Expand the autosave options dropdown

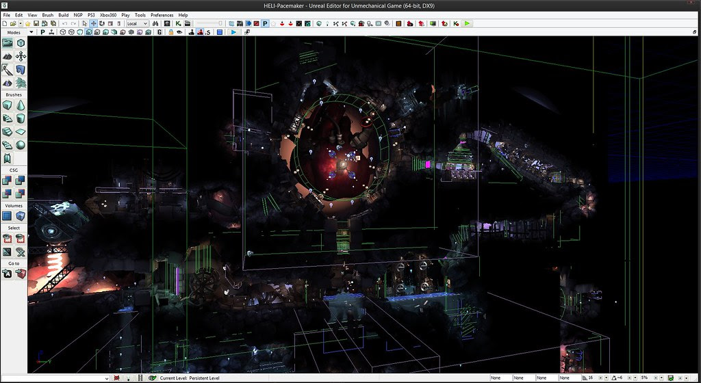(x=686, y=378)
